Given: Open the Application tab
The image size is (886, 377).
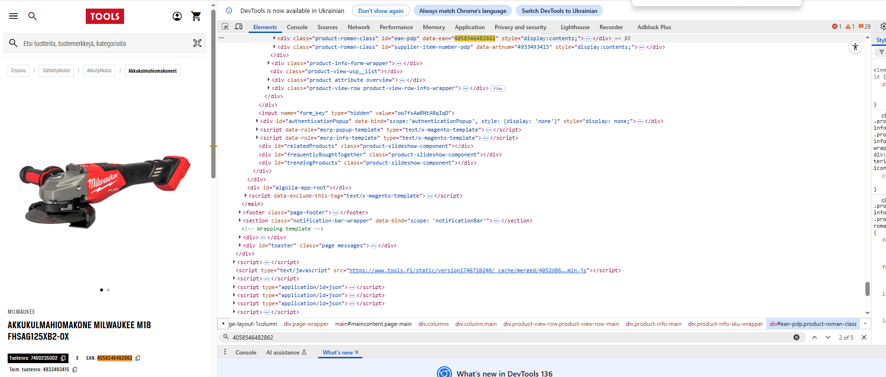Looking at the screenshot, I should tap(470, 27).
